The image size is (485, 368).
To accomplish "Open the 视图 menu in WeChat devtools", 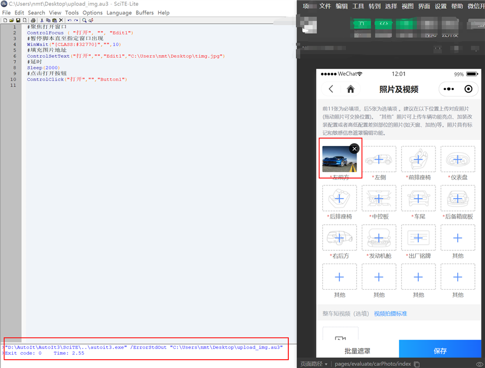I will (408, 6).
